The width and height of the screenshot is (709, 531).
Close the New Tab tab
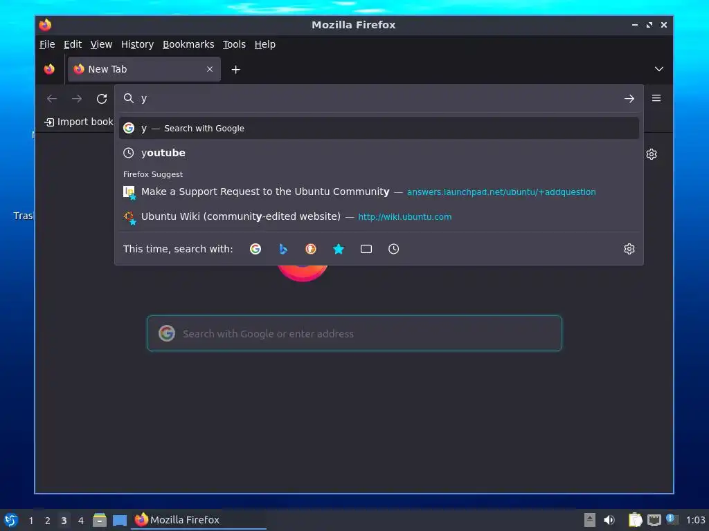(210, 69)
